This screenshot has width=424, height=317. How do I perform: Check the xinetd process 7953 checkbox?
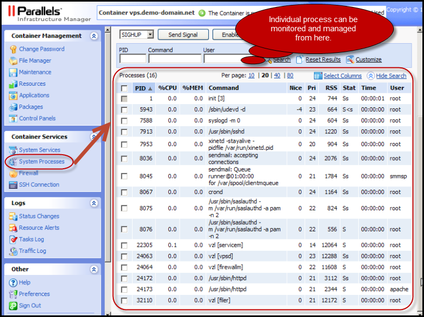tap(124, 144)
